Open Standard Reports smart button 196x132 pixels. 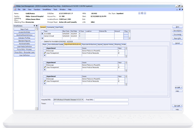coord(24,41)
